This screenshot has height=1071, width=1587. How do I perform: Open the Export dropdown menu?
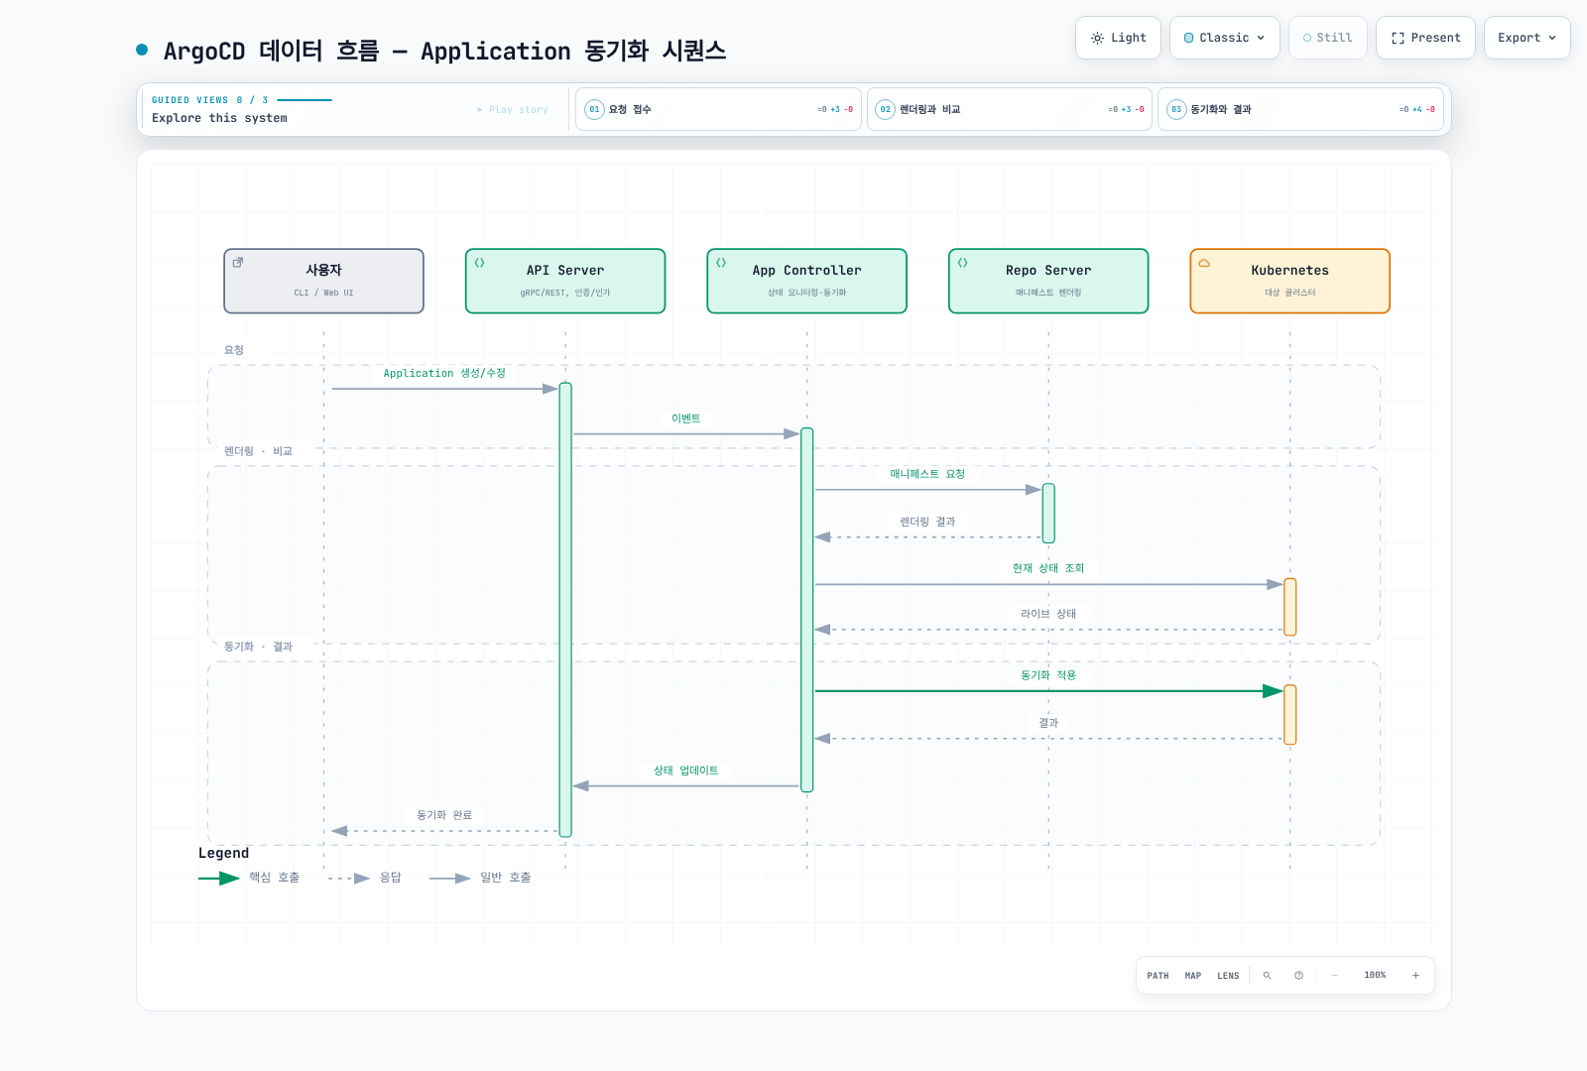[1526, 38]
